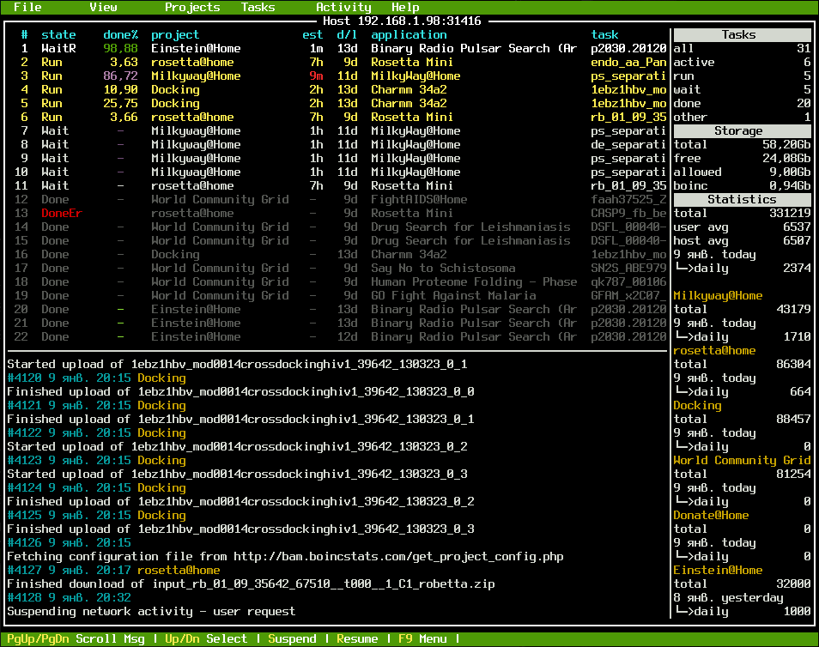This screenshot has height=647, width=819.
Task: Click the 'user avg 6537' entry
Action: coord(742,227)
